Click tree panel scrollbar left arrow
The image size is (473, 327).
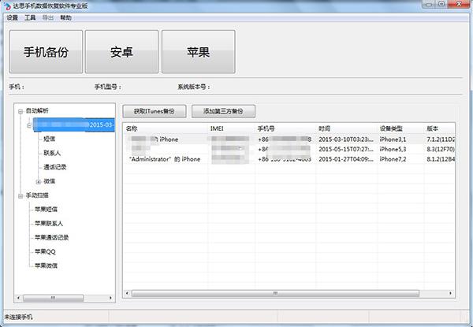click(x=18, y=298)
